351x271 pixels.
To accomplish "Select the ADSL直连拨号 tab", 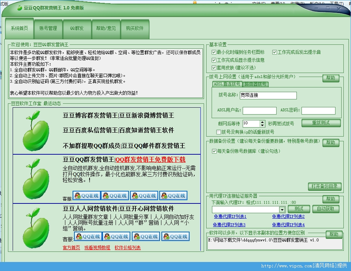I will (x=227, y=84).
